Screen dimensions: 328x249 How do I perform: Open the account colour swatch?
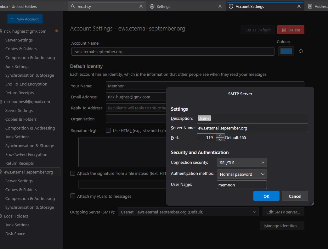coord(286,51)
